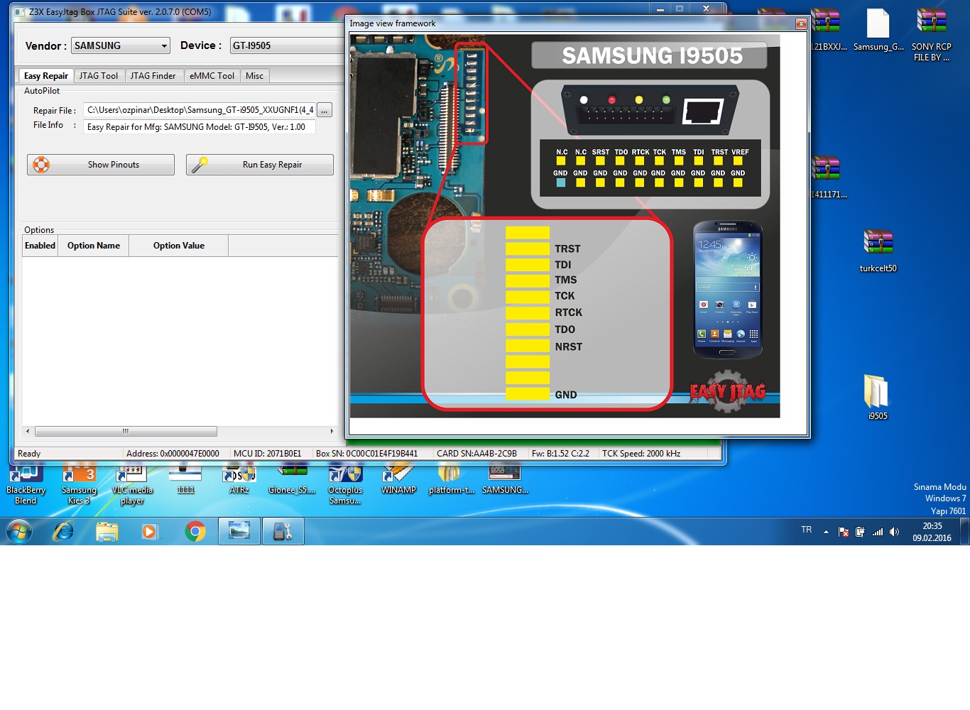Image resolution: width=970 pixels, height=710 pixels.
Task: Open Windows Explorer from the taskbar
Action: pyautogui.click(x=107, y=531)
